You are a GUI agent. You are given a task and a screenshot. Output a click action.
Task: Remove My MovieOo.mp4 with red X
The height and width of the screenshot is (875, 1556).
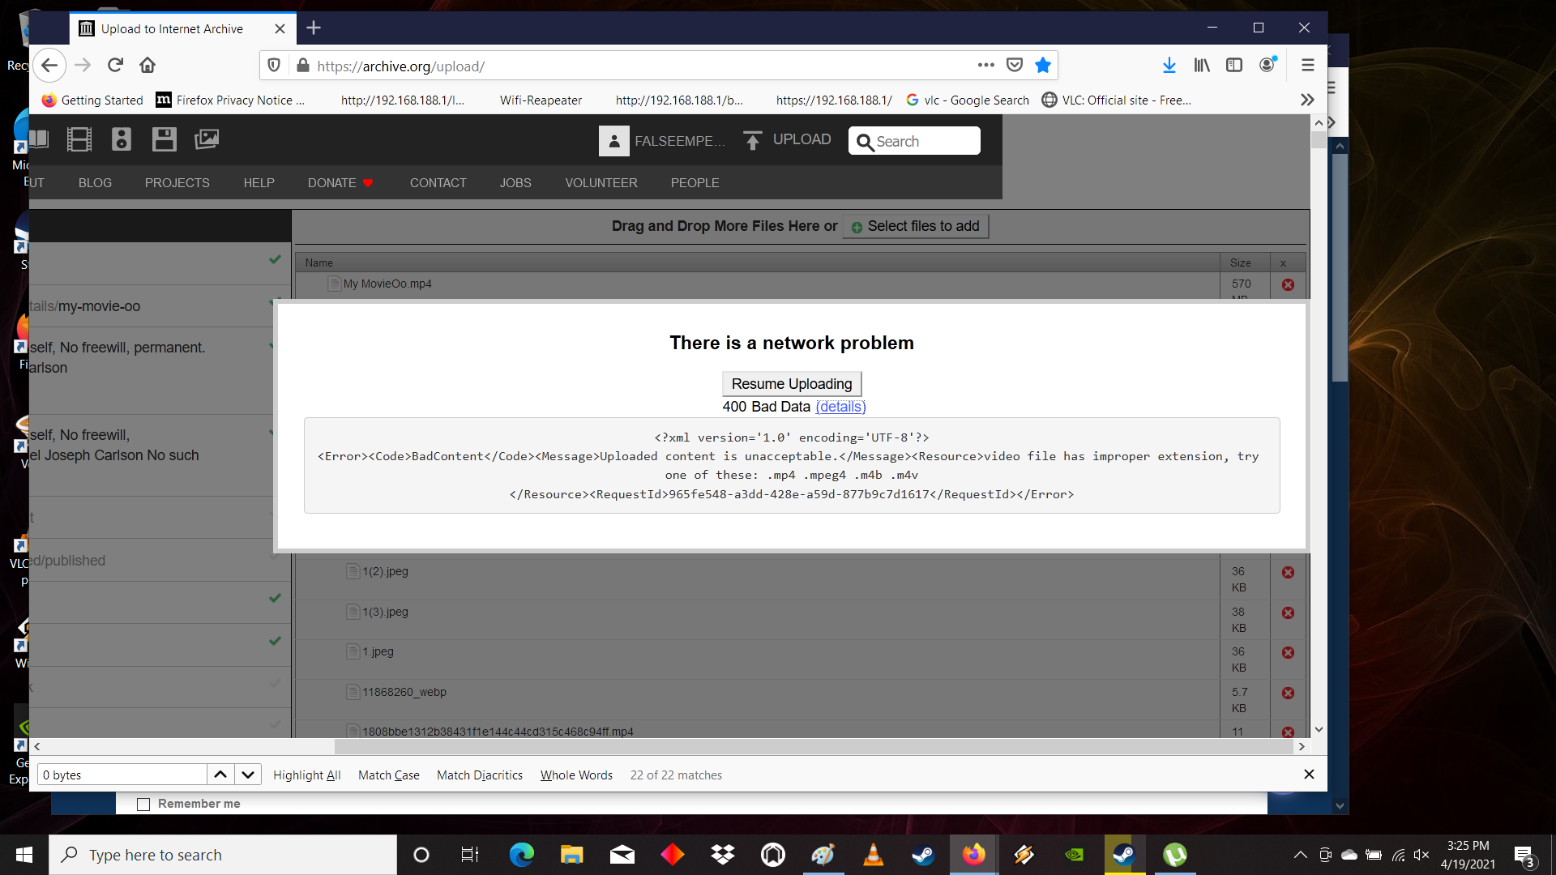[x=1288, y=285]
